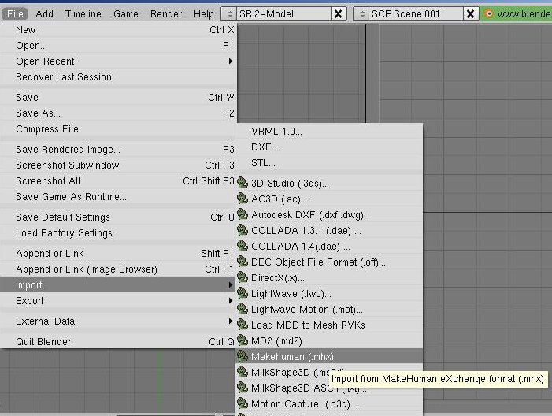Image resolution: width=552 pixels, height=416 pixels.
Task: Click the DEC Object File Format script icon
Action: coord(243,262)
